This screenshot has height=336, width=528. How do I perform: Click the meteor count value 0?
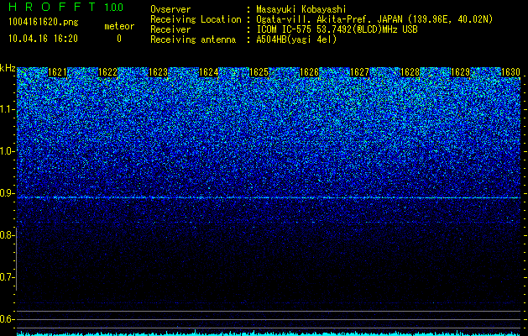(119, 39)
